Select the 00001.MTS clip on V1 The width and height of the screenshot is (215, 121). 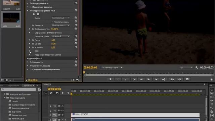click(x=135, y=115)
